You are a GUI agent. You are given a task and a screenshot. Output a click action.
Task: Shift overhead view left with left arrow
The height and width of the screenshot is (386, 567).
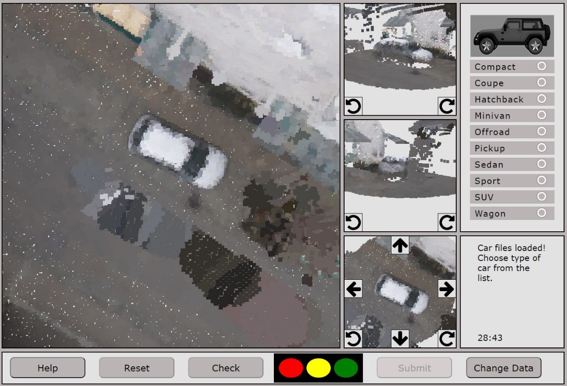[353, 289]
